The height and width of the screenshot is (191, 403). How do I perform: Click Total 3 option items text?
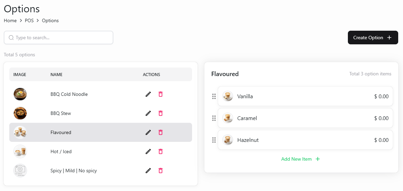(370, 74)
